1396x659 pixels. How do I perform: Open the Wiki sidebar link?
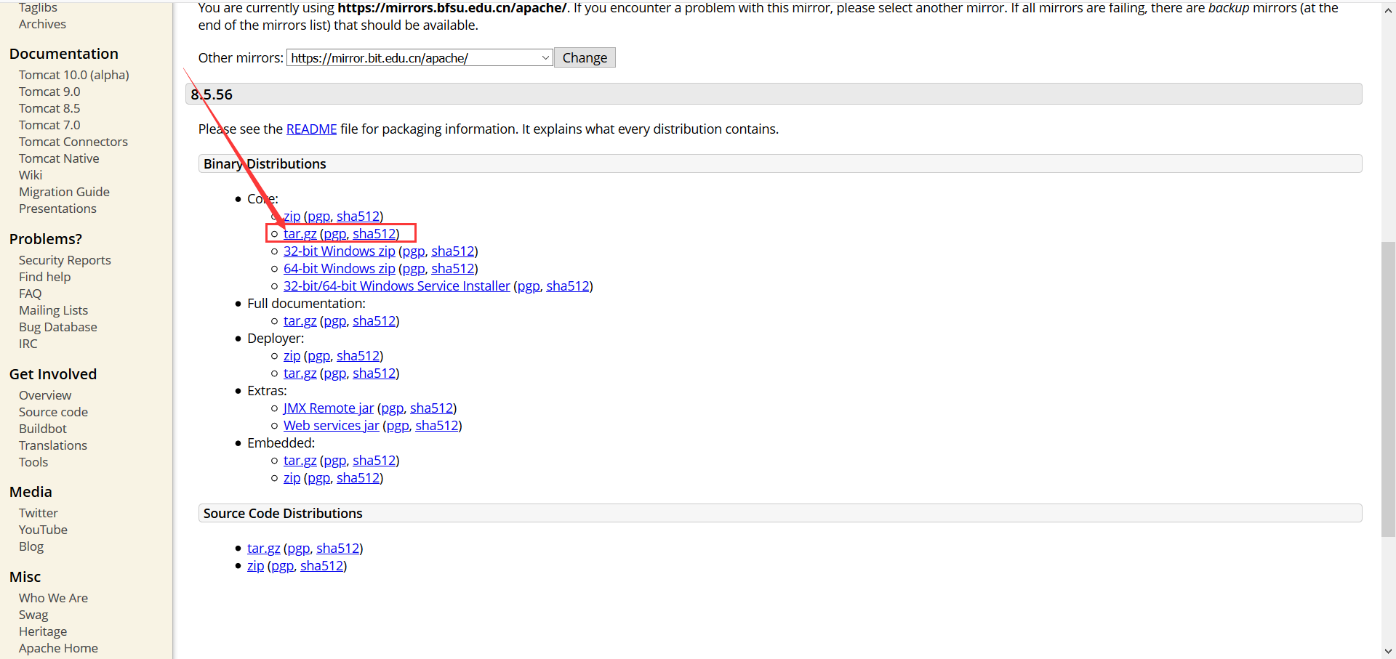31,175
